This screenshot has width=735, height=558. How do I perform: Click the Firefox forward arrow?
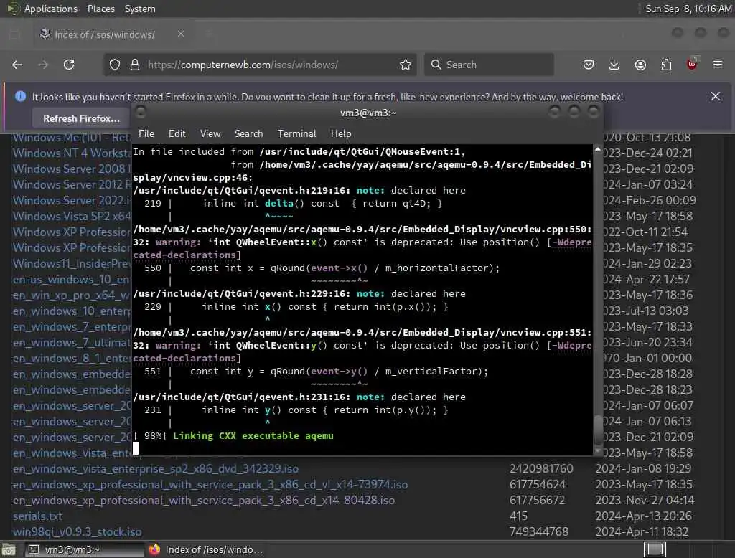coord(43,65)
